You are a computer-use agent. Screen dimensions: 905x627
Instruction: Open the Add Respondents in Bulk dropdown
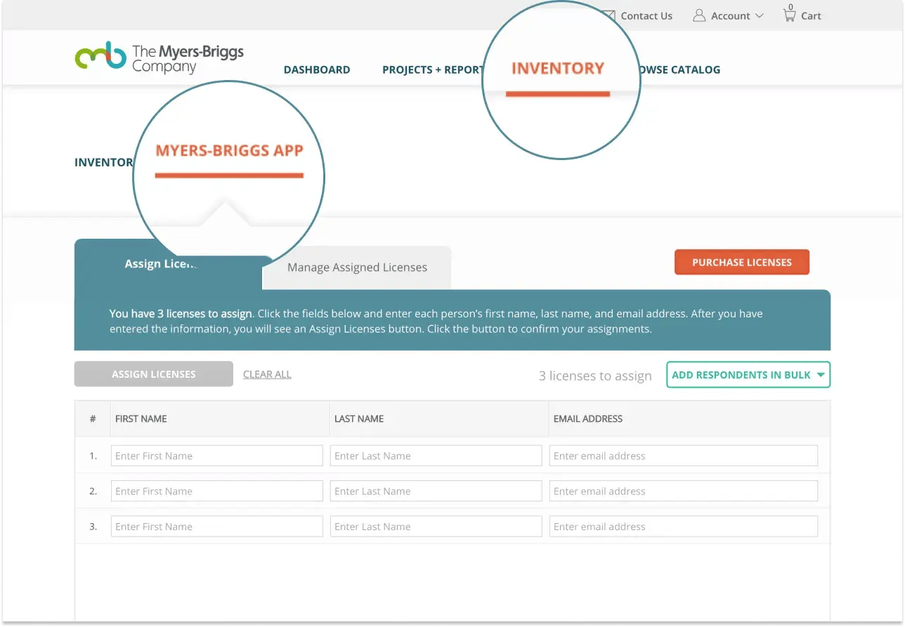pos(747,374)
